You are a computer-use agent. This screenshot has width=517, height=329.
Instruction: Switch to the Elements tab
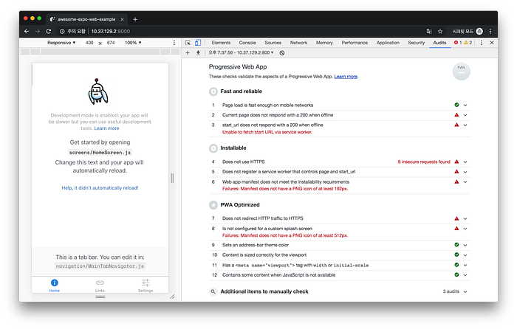tap(221, 43)
